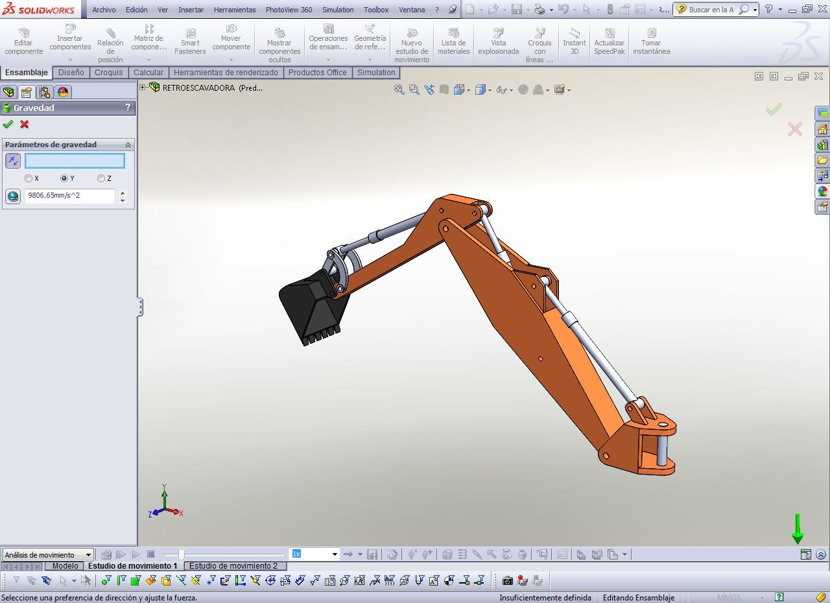Open Motion Study Properties table icon
The width and height of the screenshot is (830, 603).
tap(805, 554)
